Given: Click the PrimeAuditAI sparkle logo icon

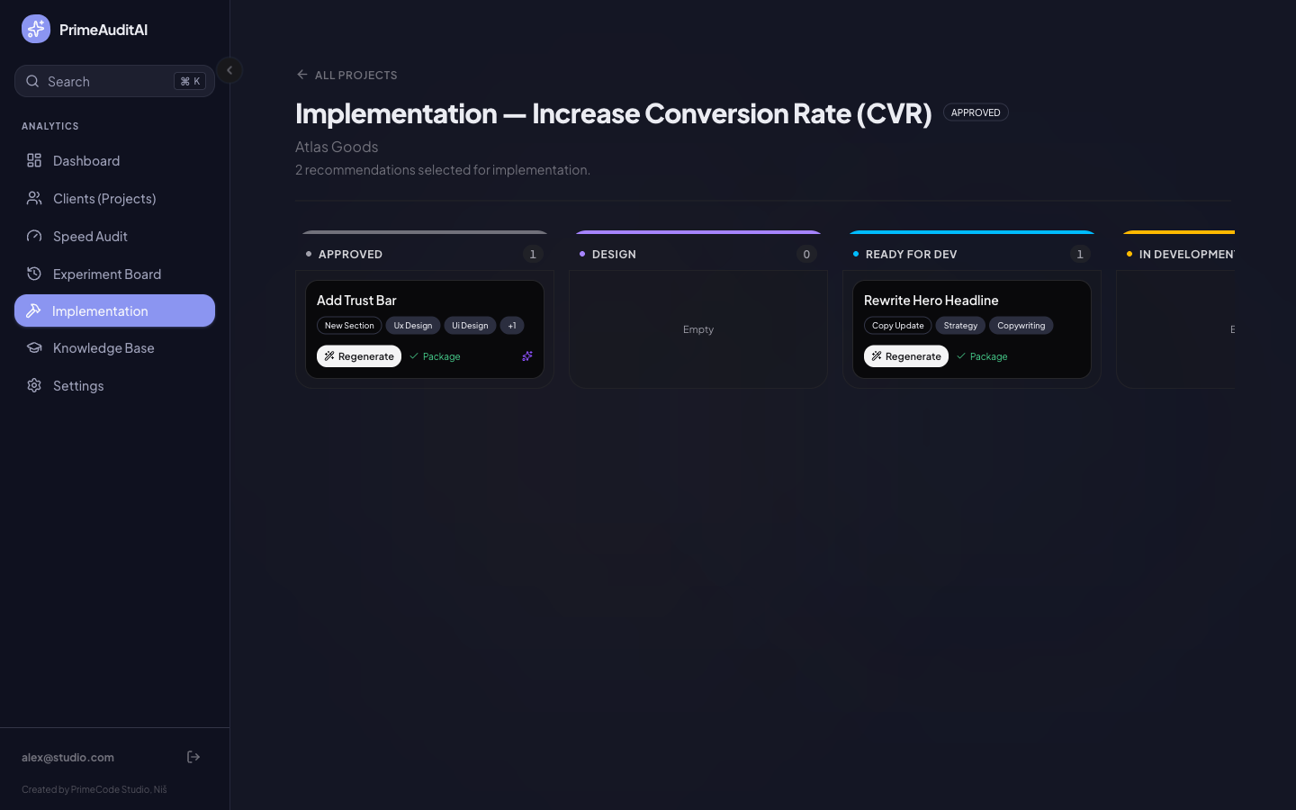Looking at the screenshot, I should point(36,29).
